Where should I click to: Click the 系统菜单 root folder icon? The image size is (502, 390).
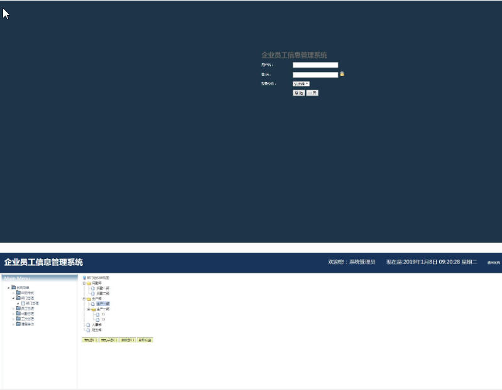click(13, 287)
